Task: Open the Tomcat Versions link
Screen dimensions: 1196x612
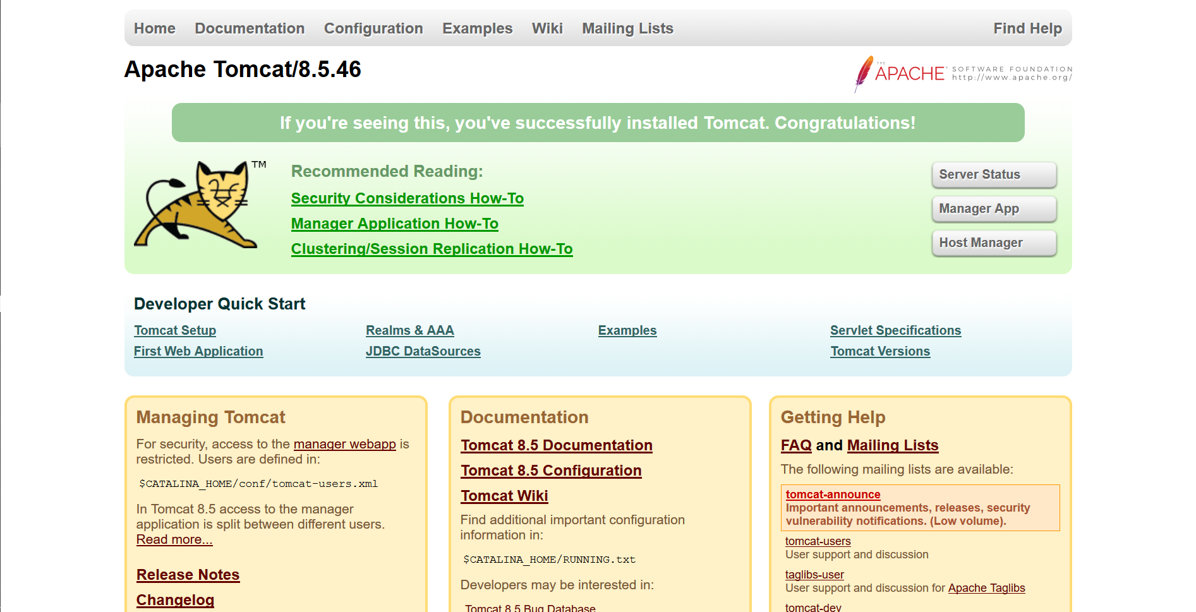Action: click(880, 351)
